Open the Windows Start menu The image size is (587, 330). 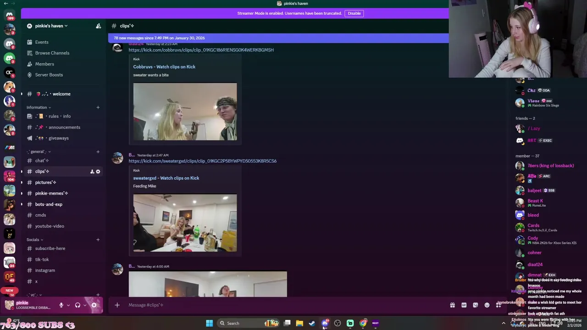[209, 324]
